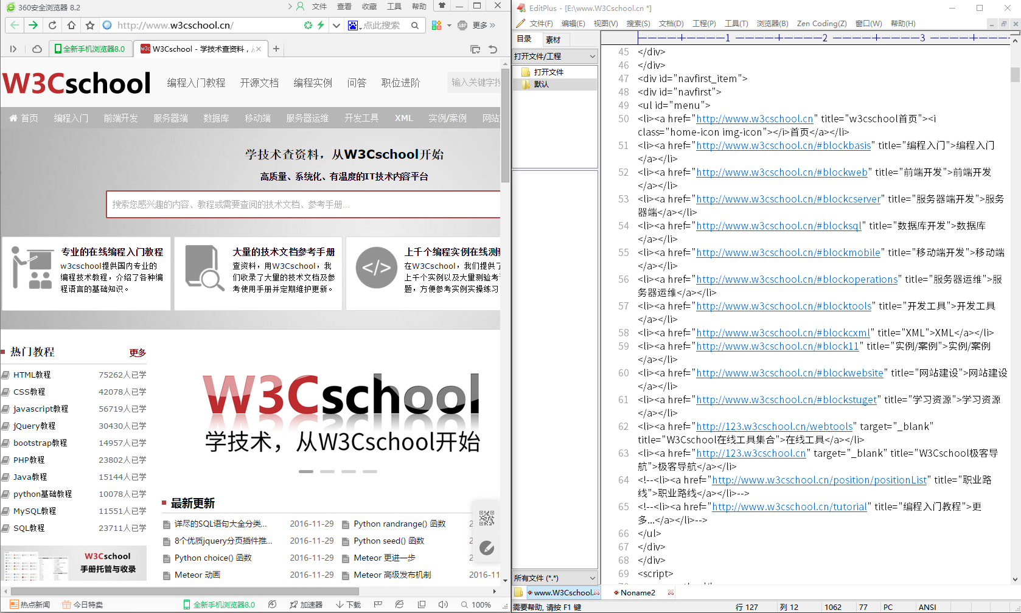Screen dimensions: 1021x613
Task: Expand the browser menu chevron before user icon
Action: [290, 6]
